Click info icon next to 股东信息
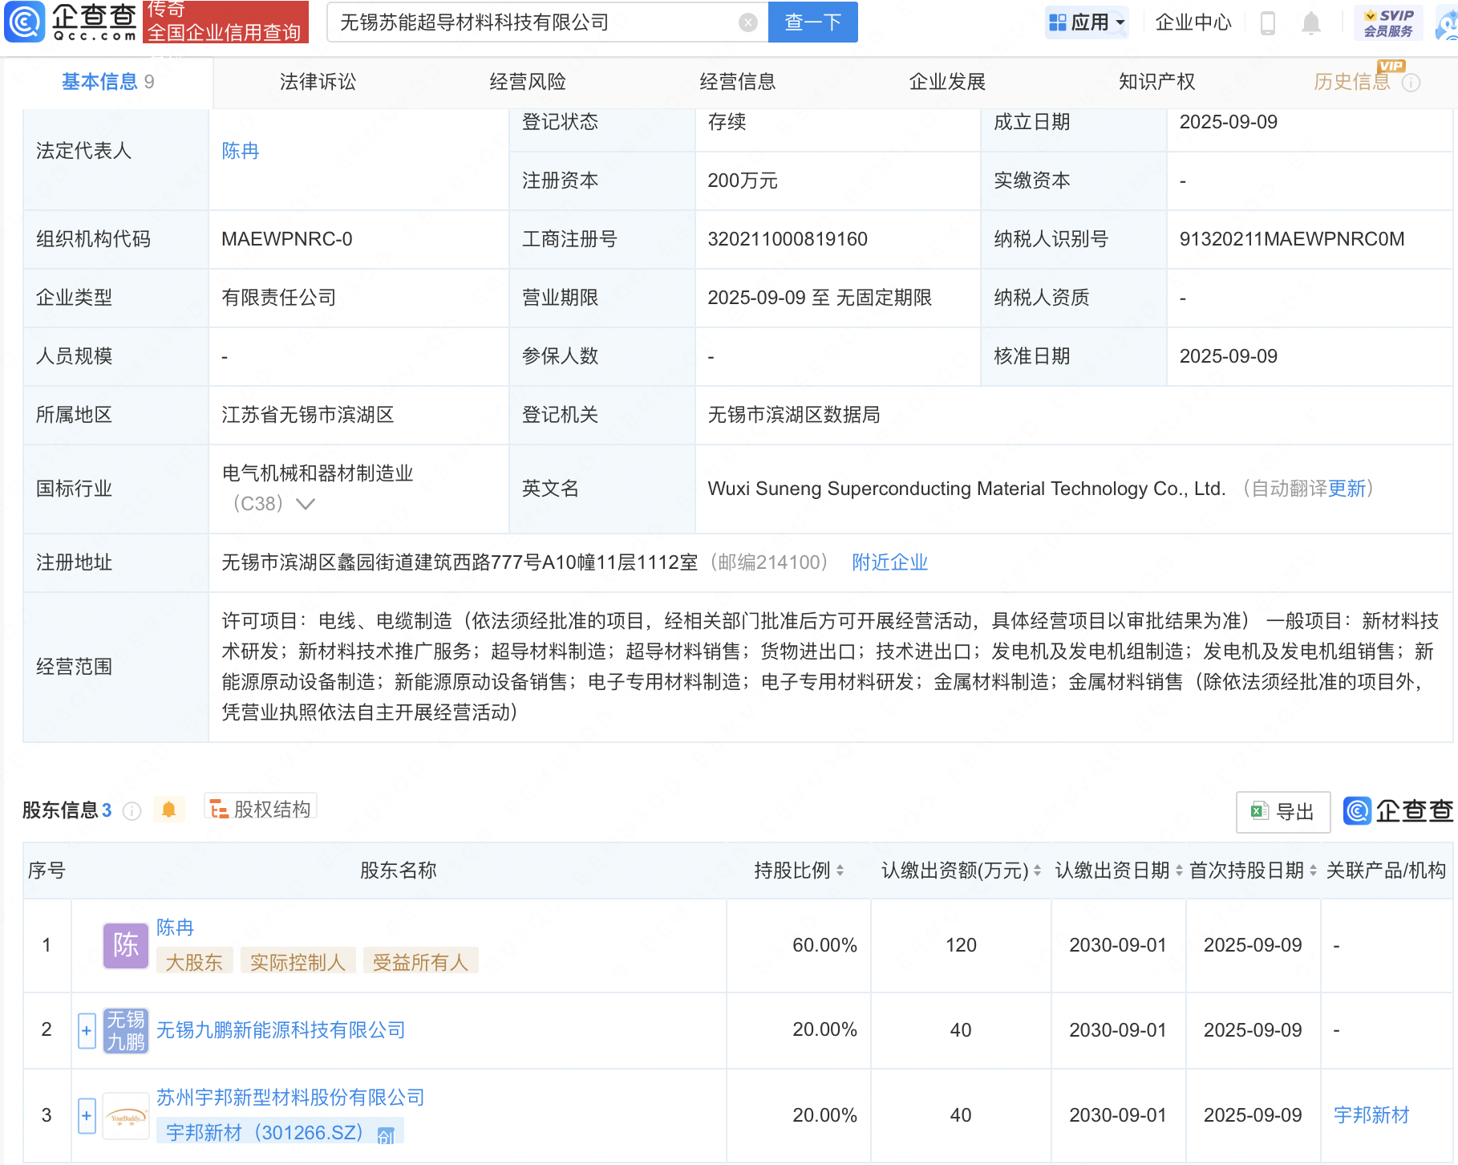Image resolution: width=1458 pixels, height=1165 pixels. 132,811
